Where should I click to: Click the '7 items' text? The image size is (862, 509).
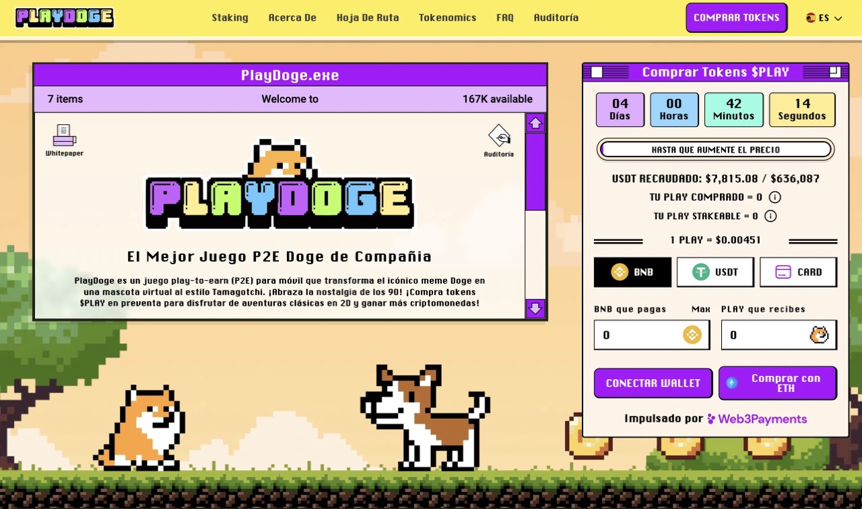65,99
